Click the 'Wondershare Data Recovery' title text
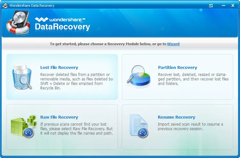This screenshot has height=158, width=240. coord(32,5)
